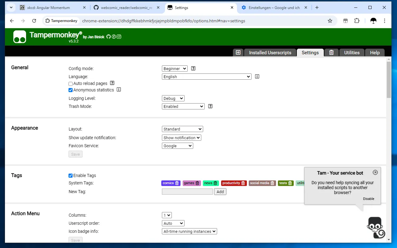Click info icon beside Anonymous statistics

tap(118, 90)
